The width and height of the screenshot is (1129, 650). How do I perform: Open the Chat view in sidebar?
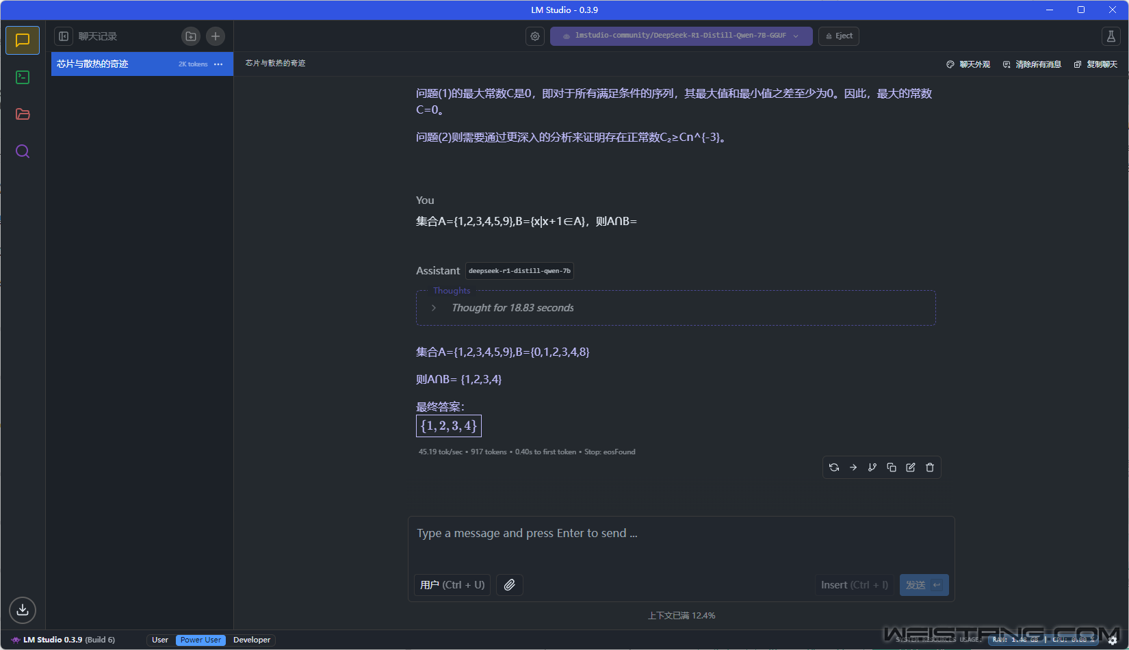(x=23, y=40)
